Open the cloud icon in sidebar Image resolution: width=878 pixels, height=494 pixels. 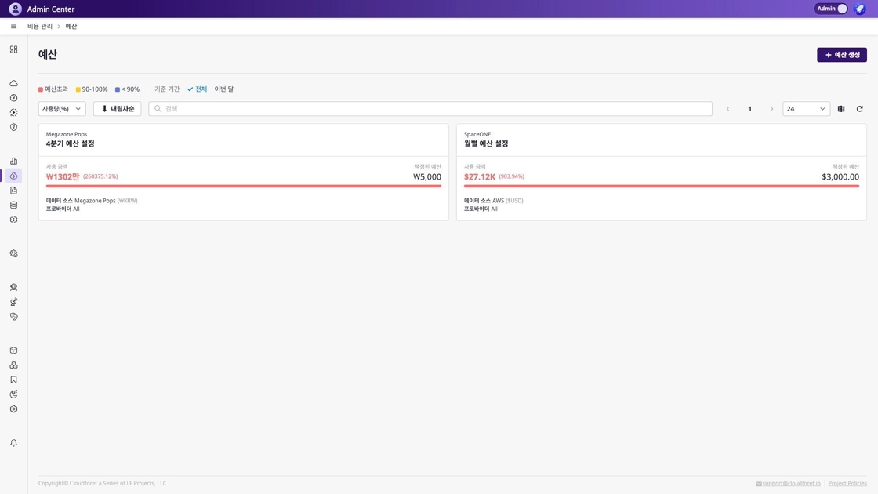13,83
